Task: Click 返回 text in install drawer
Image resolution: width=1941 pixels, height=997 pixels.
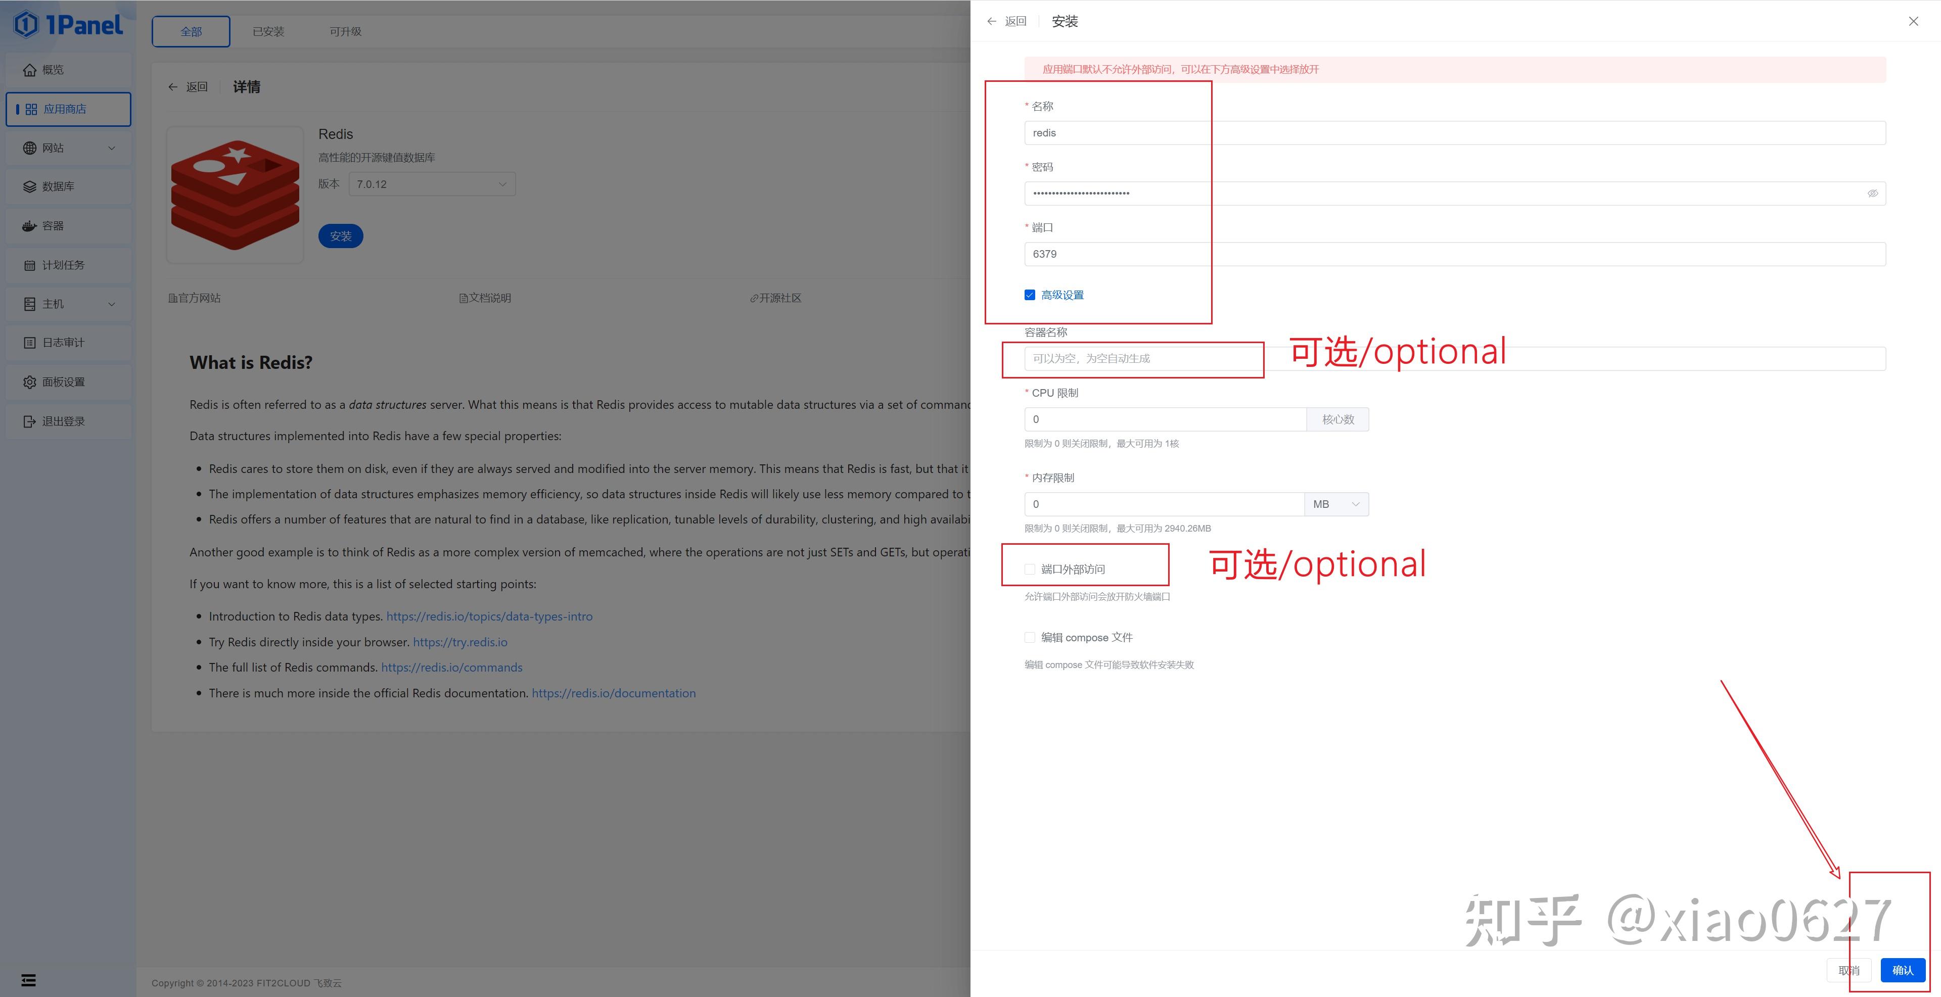Action: click(x=1015, y=21)
